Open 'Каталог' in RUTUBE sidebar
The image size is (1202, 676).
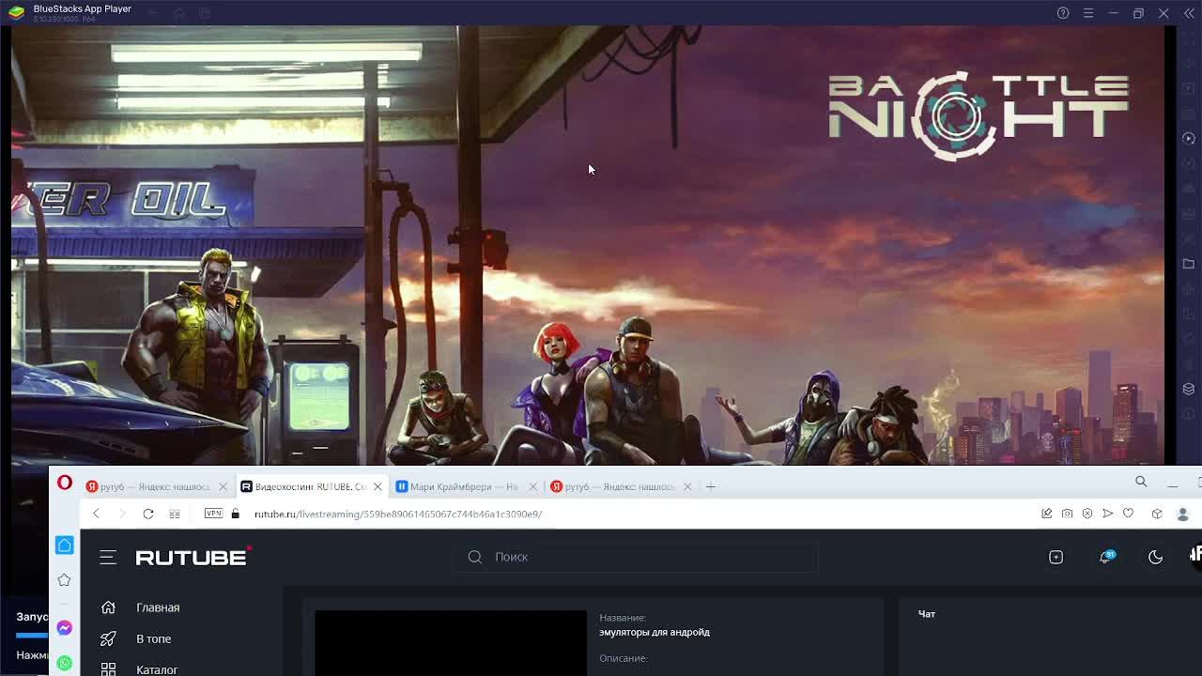(x=157, y=669)
